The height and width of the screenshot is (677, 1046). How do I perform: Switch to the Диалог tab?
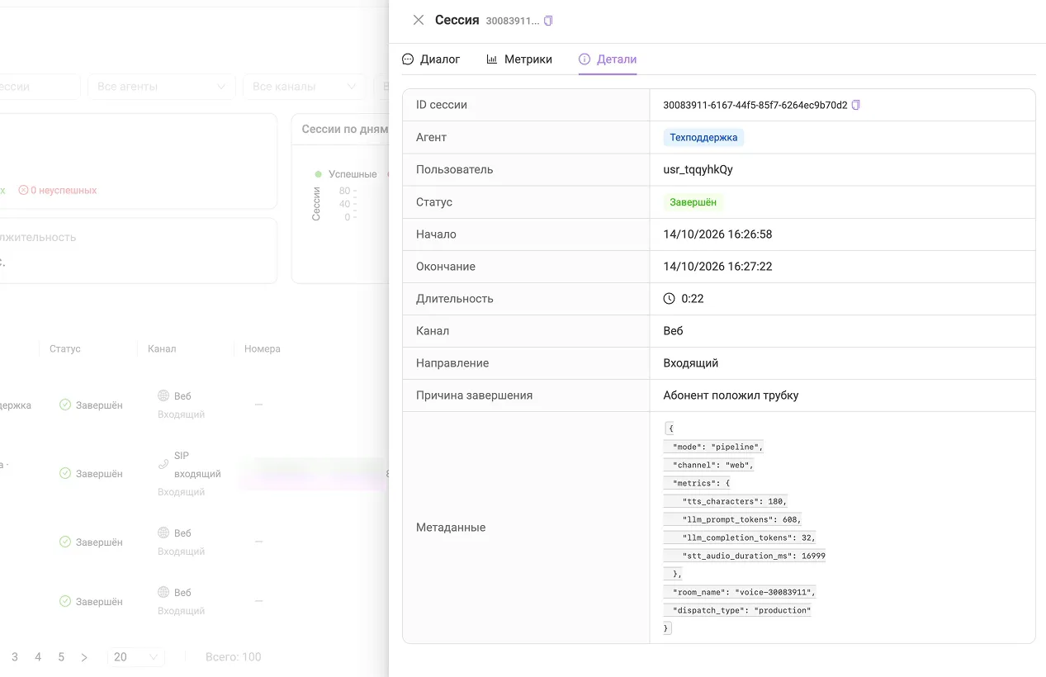[431, 59]
